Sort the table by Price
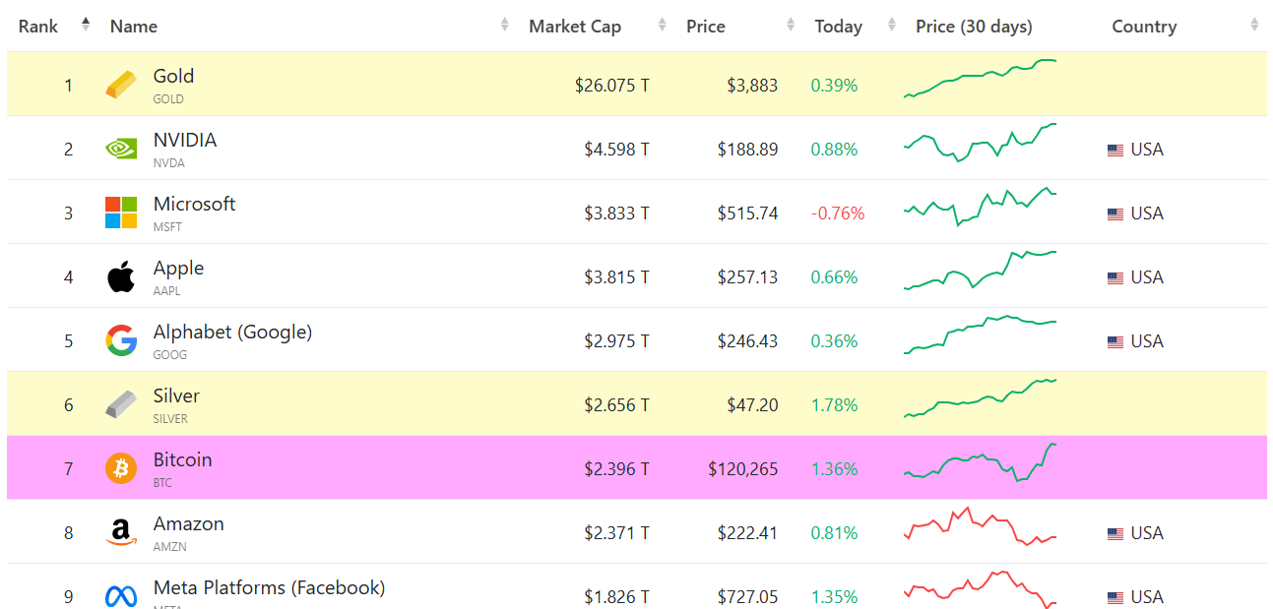Viewport: 1273px width, 609px height. click(706, 27)
